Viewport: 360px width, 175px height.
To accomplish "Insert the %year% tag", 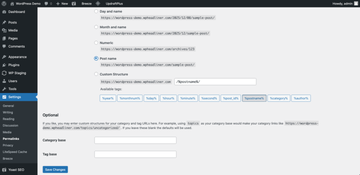I will [x=108, y=98].
